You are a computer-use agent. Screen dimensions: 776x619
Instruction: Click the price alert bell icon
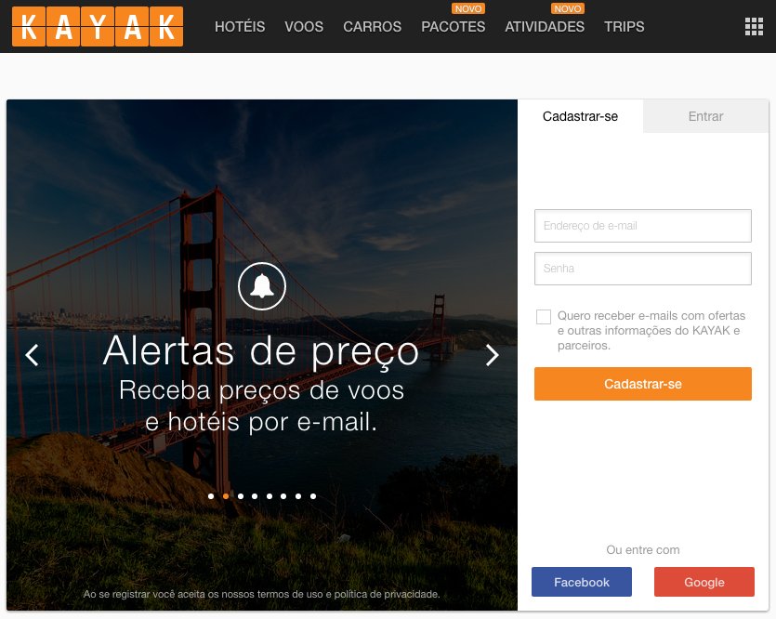click(261, 286)
